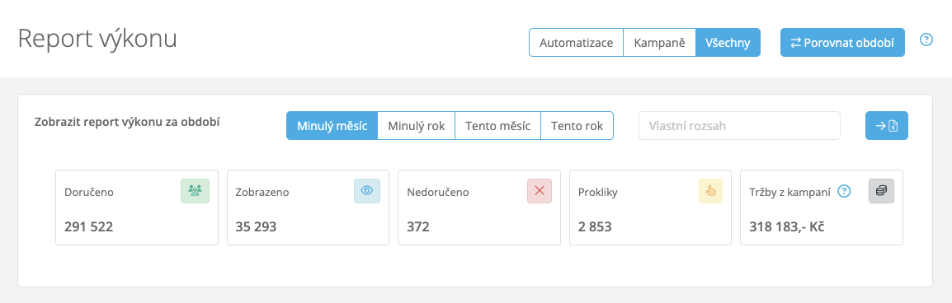This screenshot has width=952, height=303.
Task: Switch filter to Automatizace
Action: [x=576, y=43]
